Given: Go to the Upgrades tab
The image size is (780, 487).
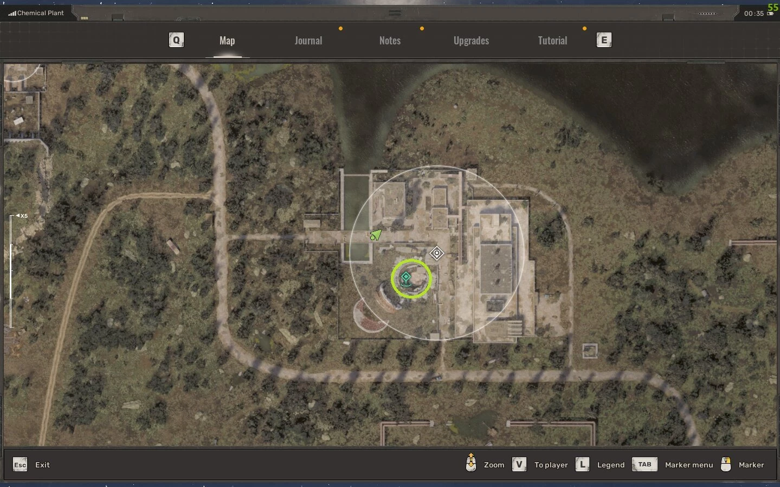Looking at the screenshot, I should coord(471,41).
